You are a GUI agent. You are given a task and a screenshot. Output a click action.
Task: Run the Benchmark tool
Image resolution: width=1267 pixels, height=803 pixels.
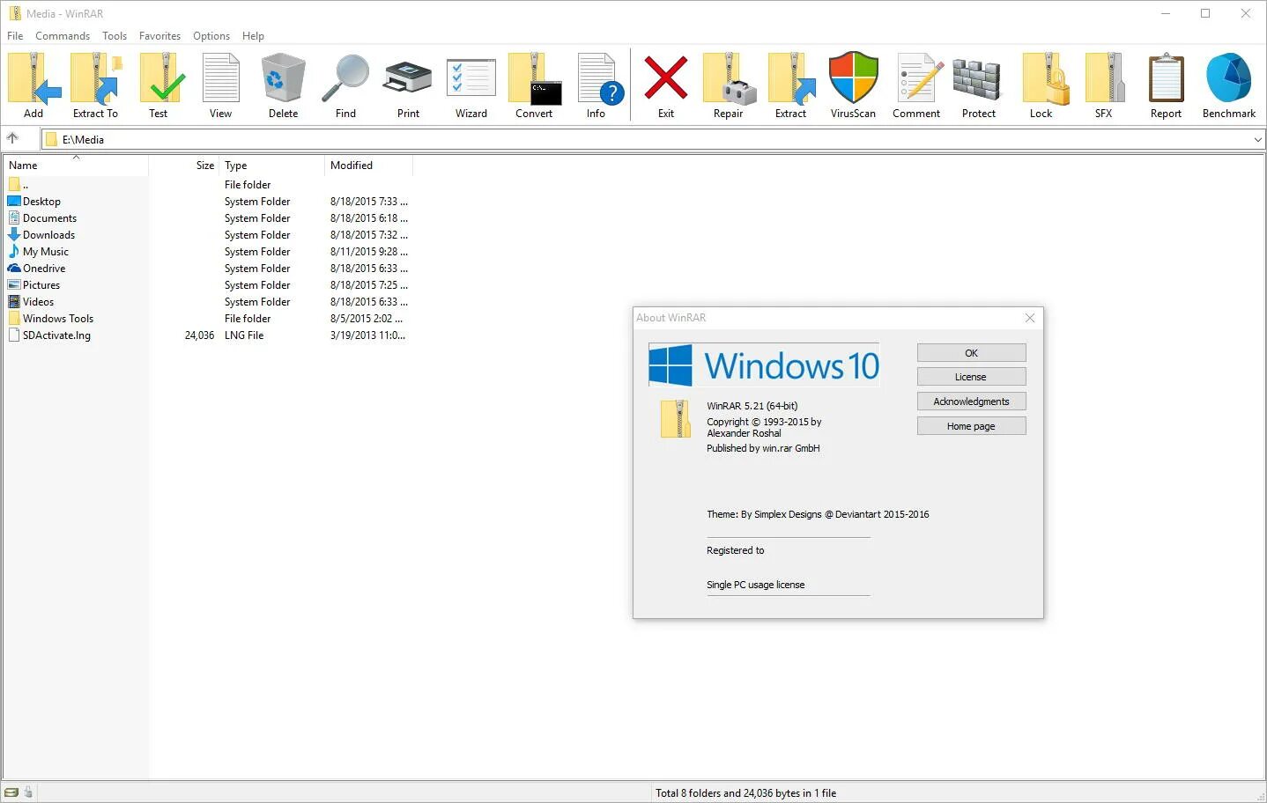click(1229, 85)
